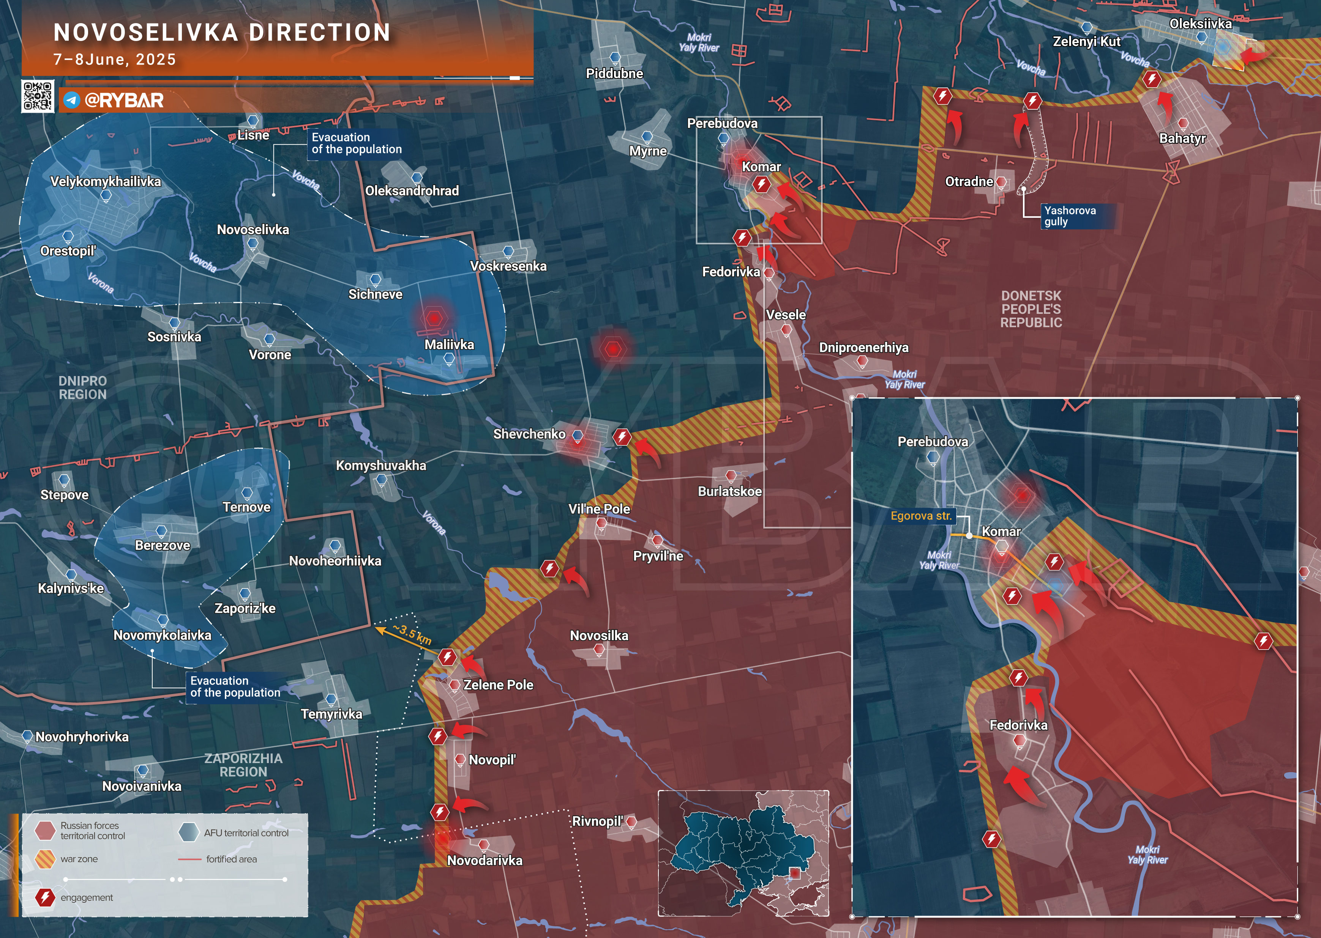Image resolution: width=1321 pixels, height=938 pixels.
Task: Click the Novoselivka settlement marker
Action: [x=253, y=244]
